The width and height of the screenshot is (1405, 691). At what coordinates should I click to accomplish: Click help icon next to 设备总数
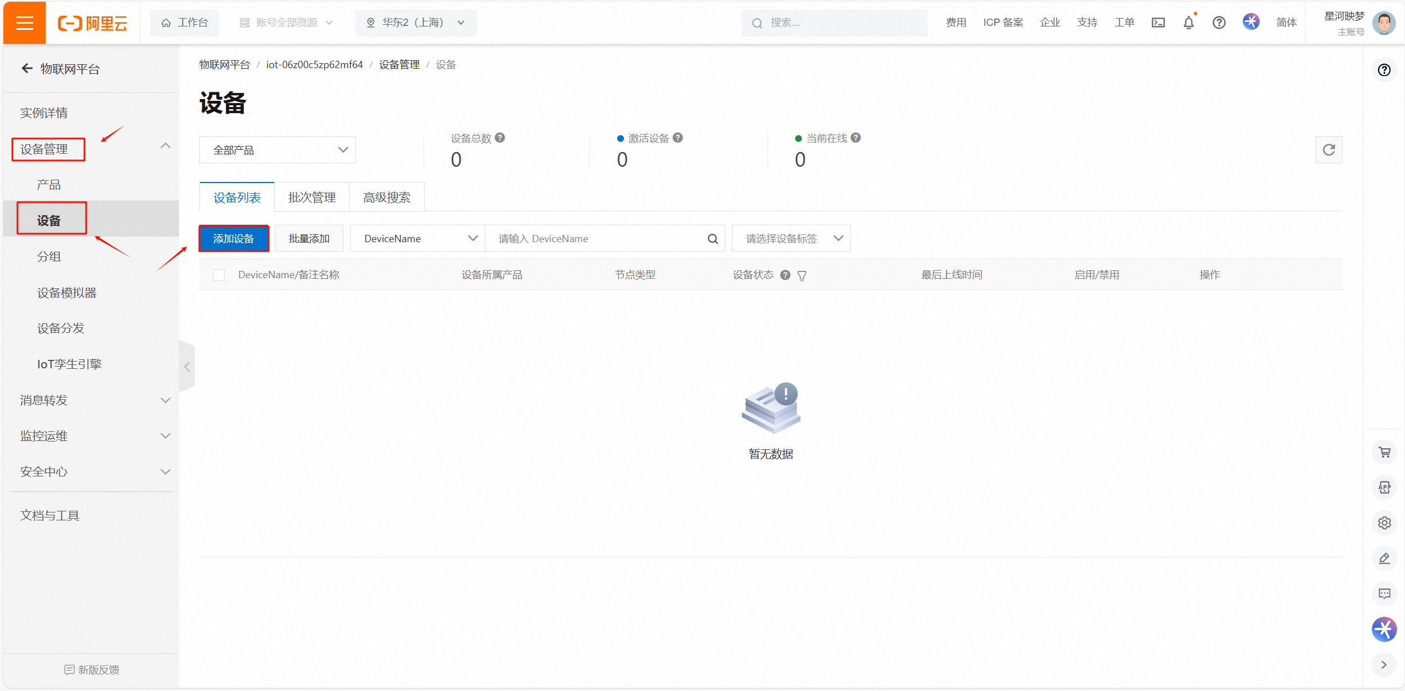tap(500, 138)
